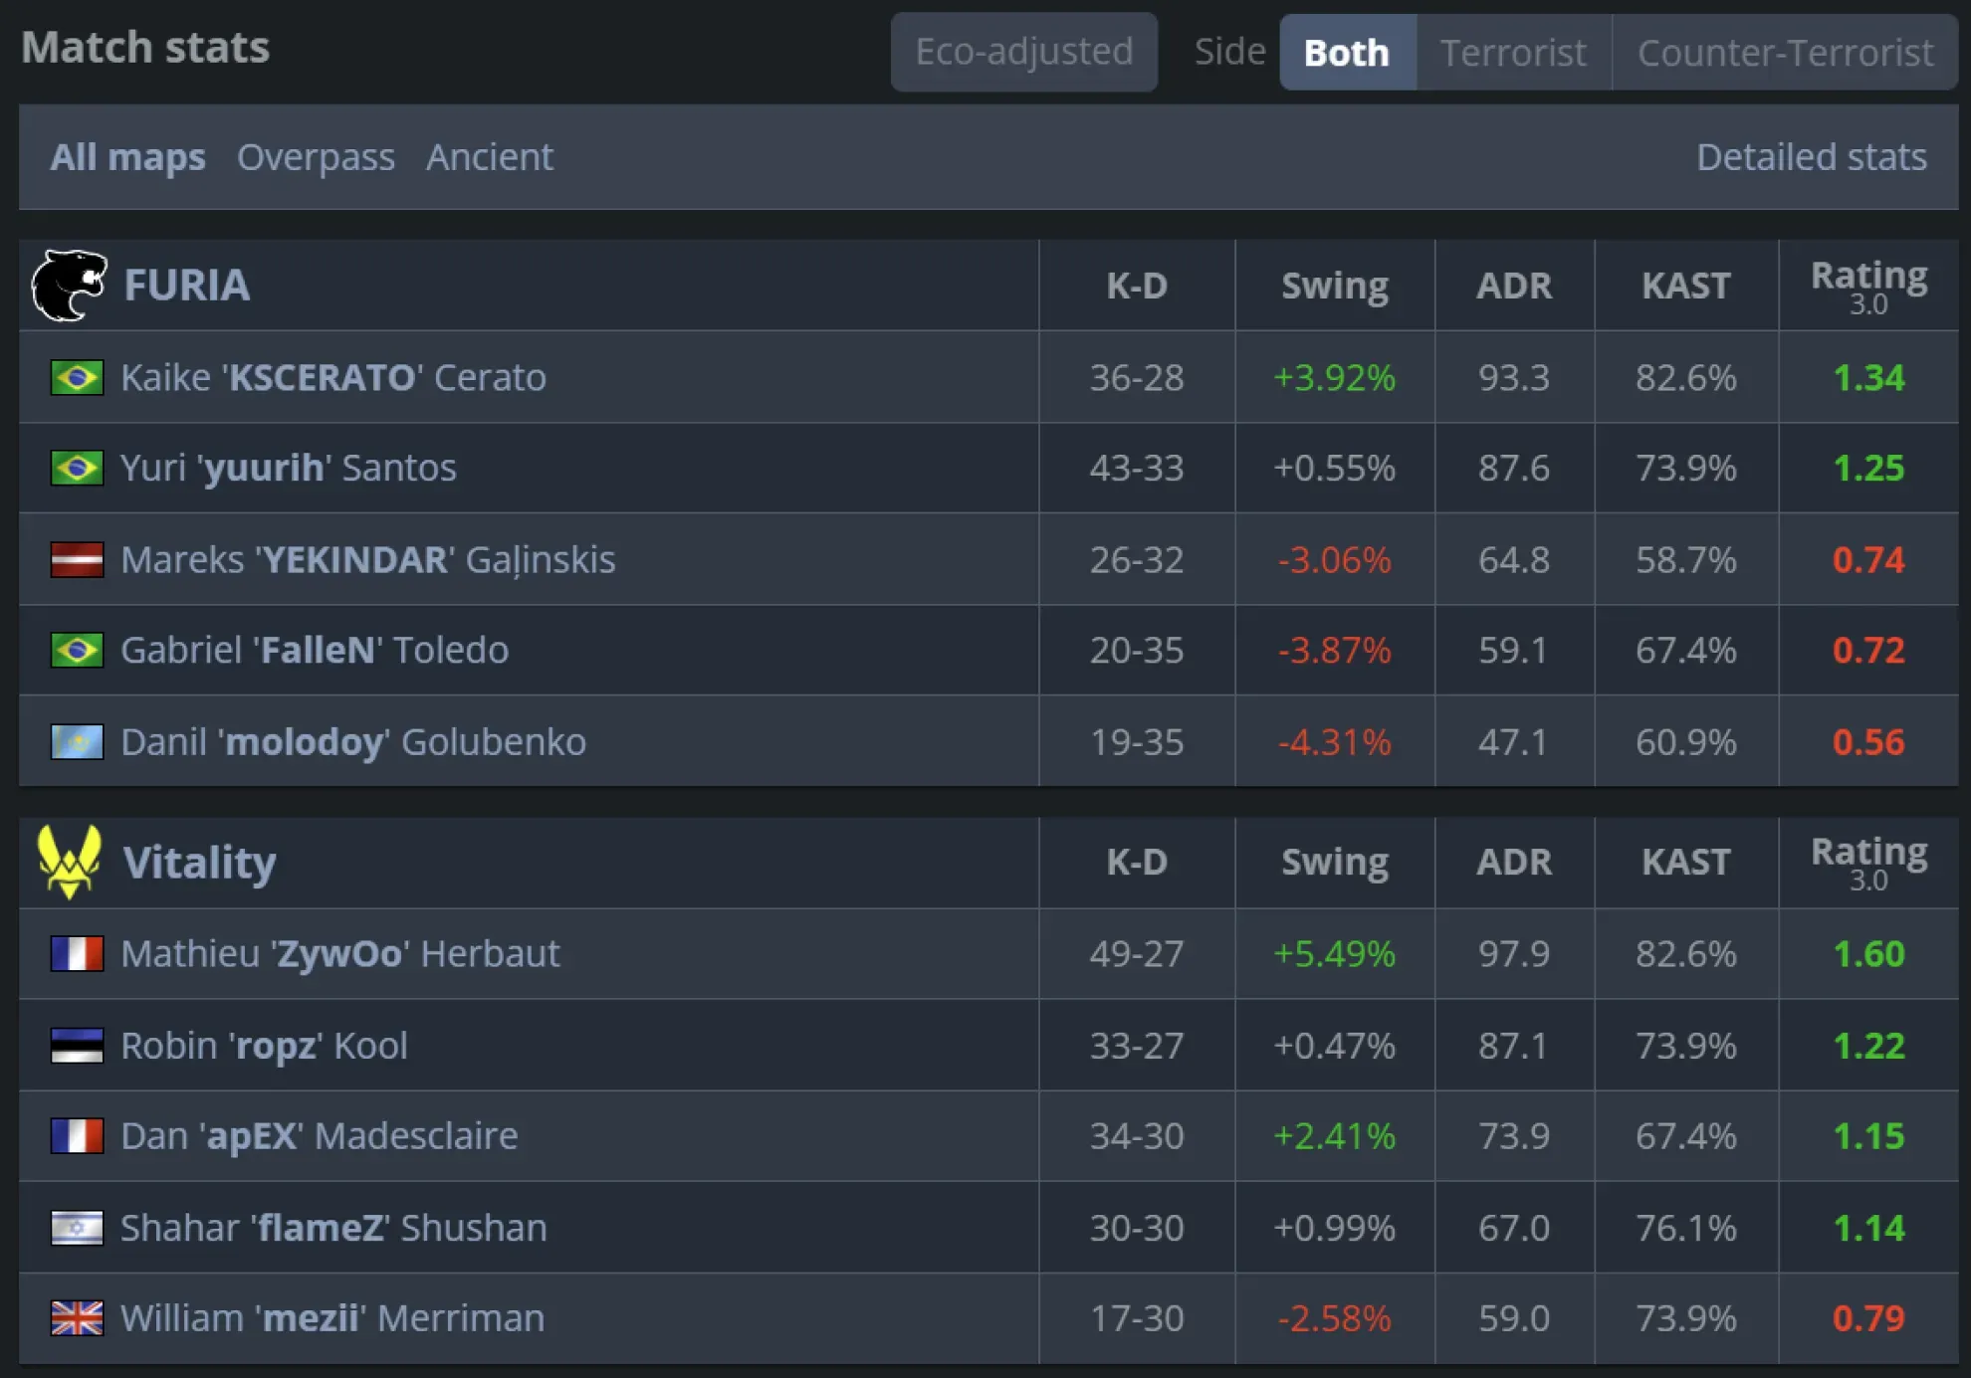The image size is (1971, 1378).
Task: Toggle the Eco-adjusted stats button
Action: click(1023, 52)
